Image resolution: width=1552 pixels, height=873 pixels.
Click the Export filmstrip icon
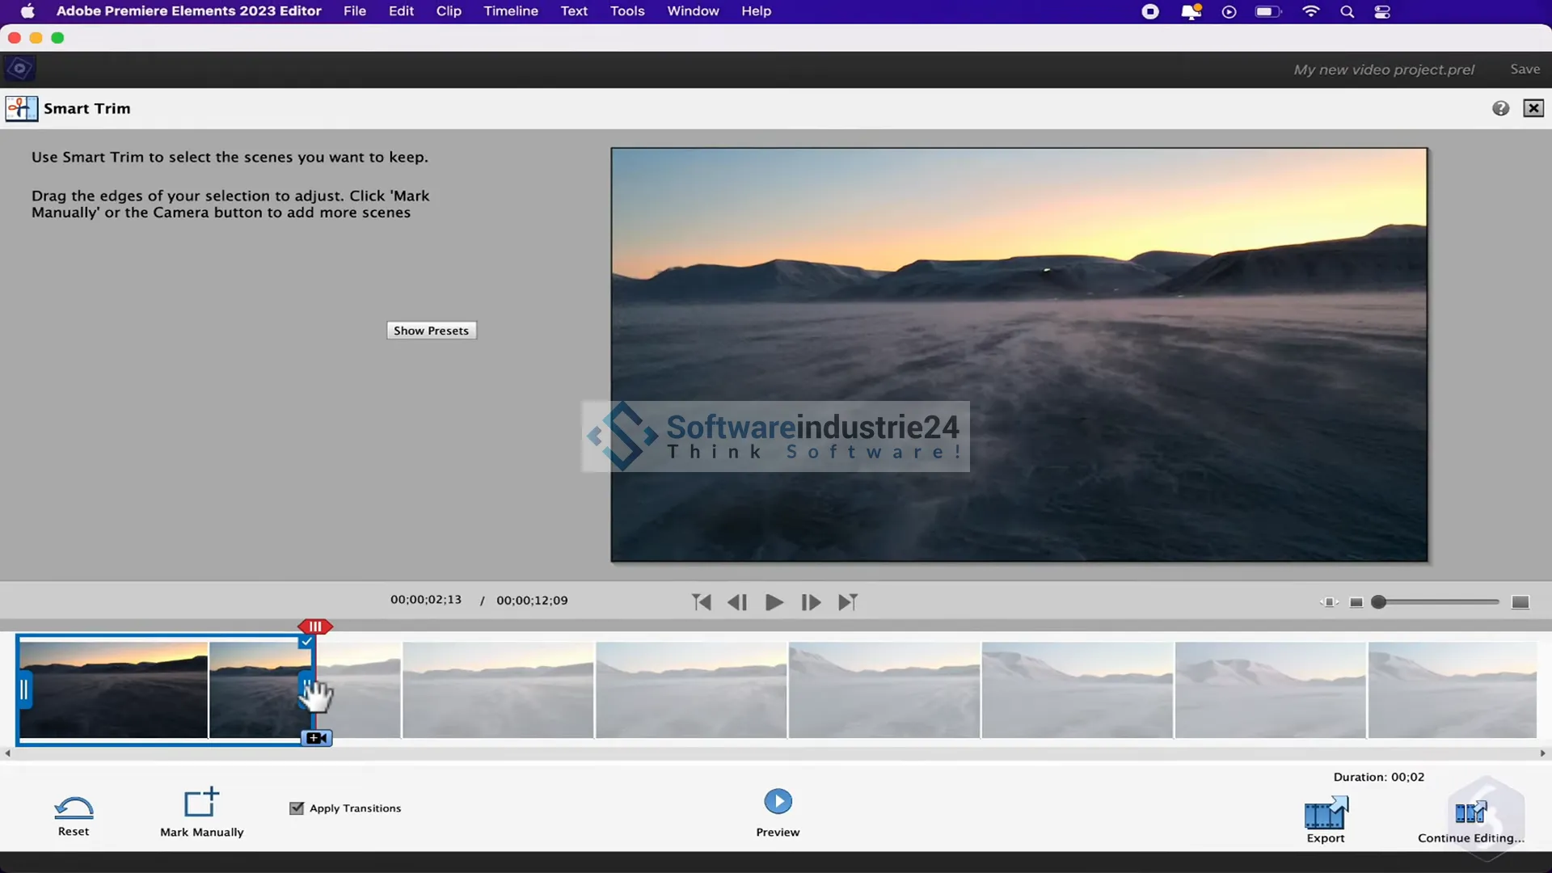[1326, 813]
